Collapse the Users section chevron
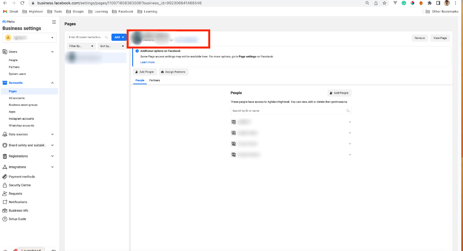Screen dimensions: 463x251 click(52, 52)
